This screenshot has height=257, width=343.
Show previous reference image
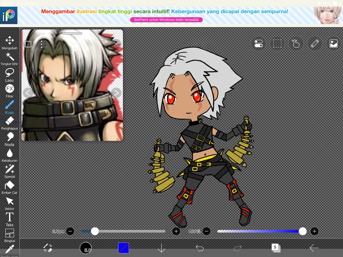coord(28,93)
